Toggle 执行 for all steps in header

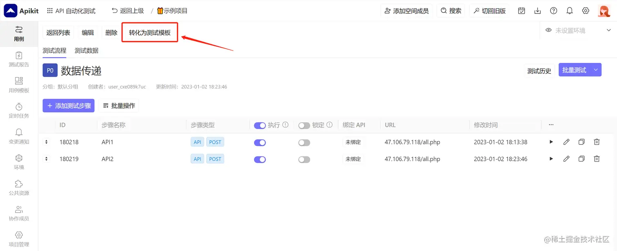[x=260, y=125]
